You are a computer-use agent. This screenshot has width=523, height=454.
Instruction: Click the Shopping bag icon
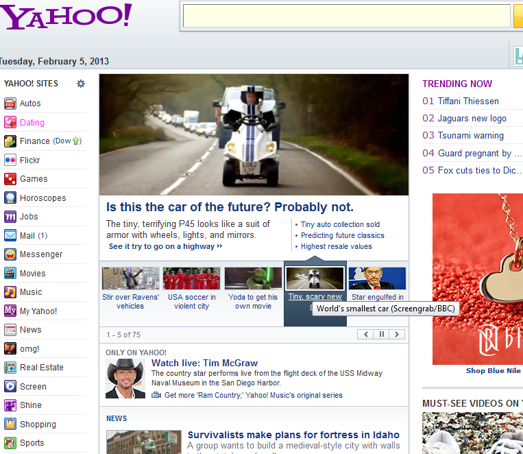point(10,424)
